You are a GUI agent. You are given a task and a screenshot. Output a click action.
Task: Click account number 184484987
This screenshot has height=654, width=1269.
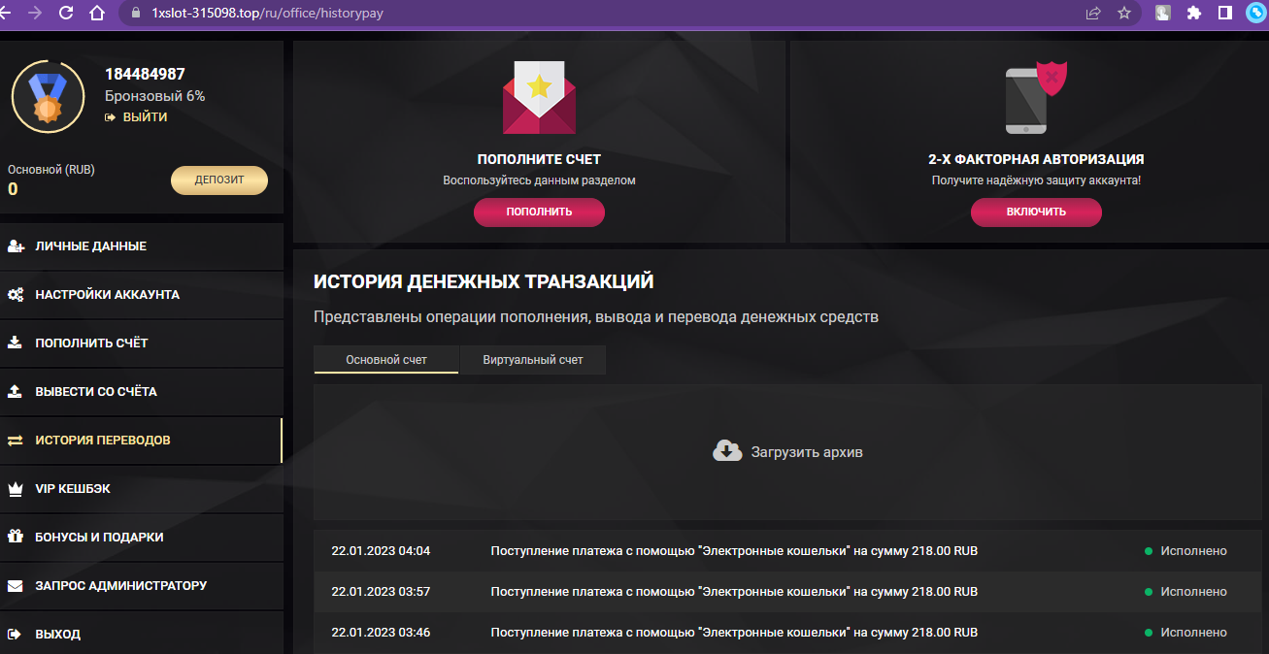(x=145, y=74)
